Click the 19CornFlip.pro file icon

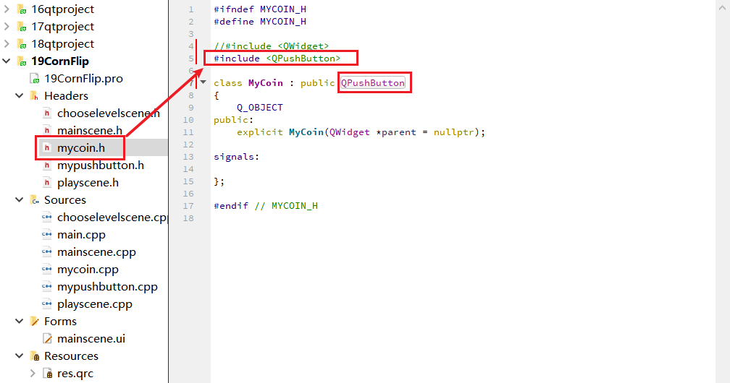[35, 79]
